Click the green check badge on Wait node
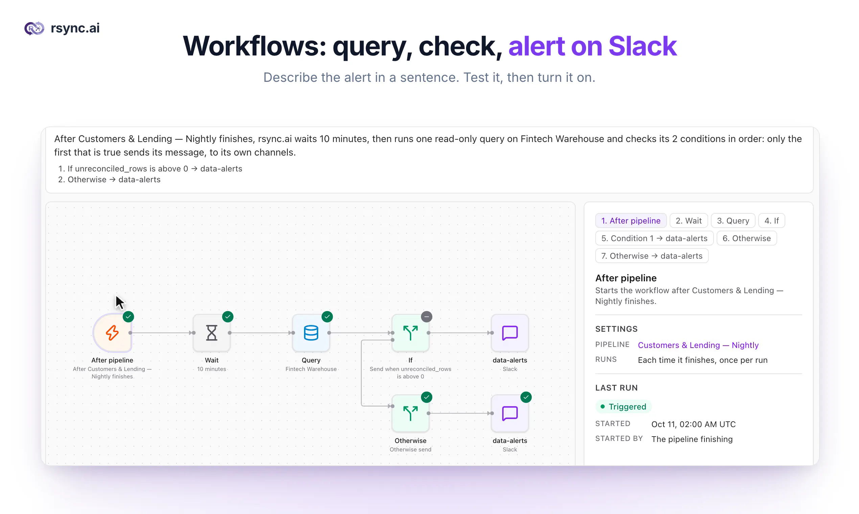Screen dimensions: 859x514 228,317
